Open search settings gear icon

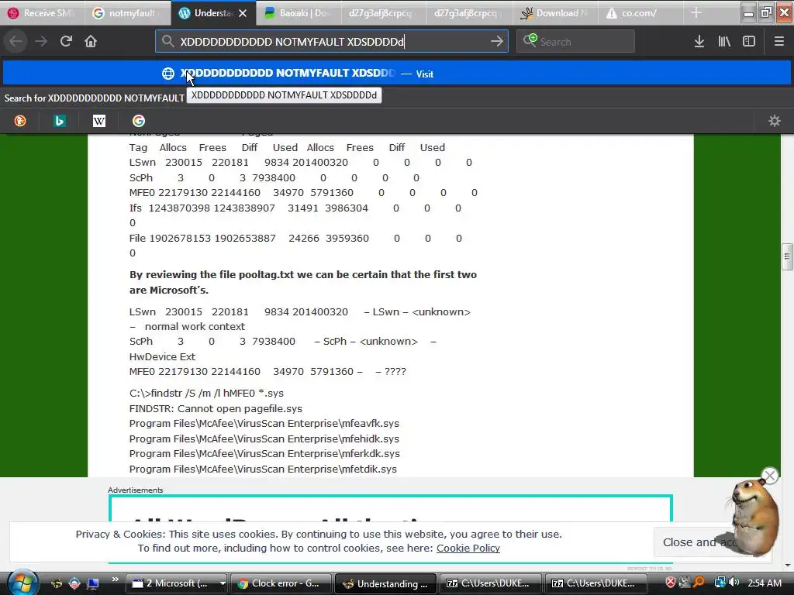click(775, 121)
